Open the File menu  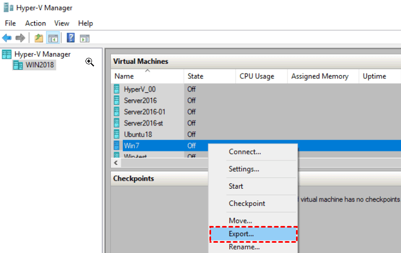pyautogui.click(x=10, y=23)
